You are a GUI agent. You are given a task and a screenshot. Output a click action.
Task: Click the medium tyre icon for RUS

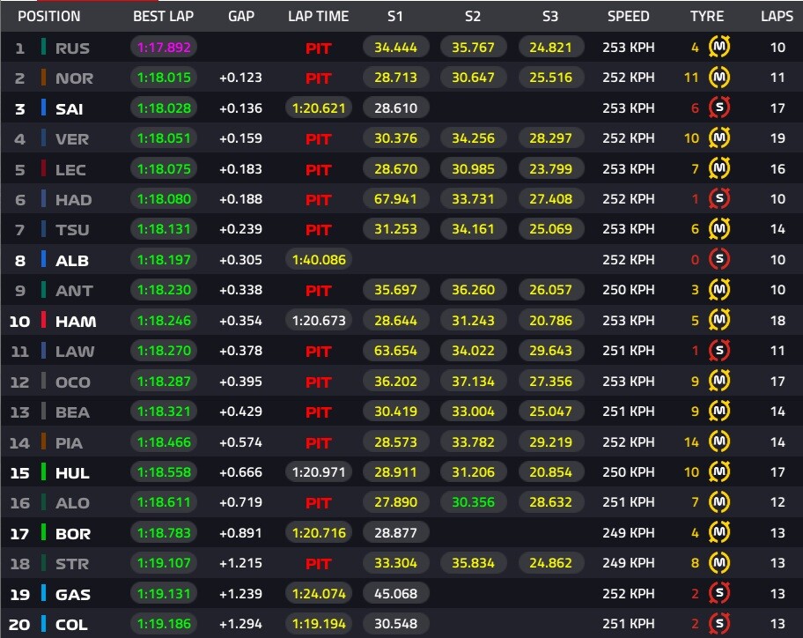pyautogui.click(x=719, y=48)
